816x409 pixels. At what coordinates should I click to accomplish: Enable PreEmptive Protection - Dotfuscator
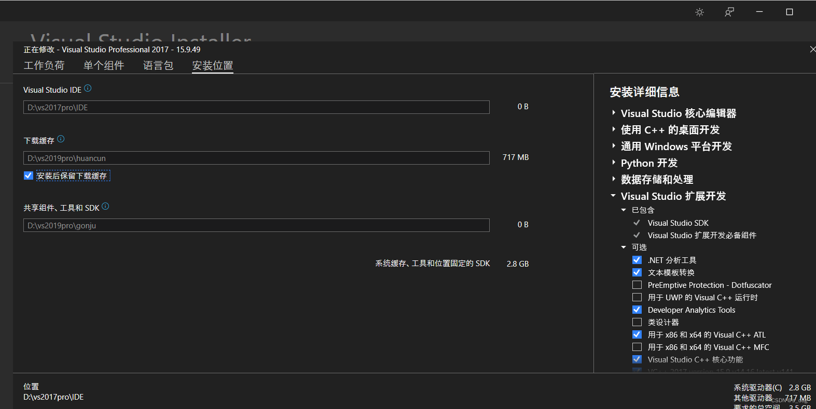coord(637,285)
